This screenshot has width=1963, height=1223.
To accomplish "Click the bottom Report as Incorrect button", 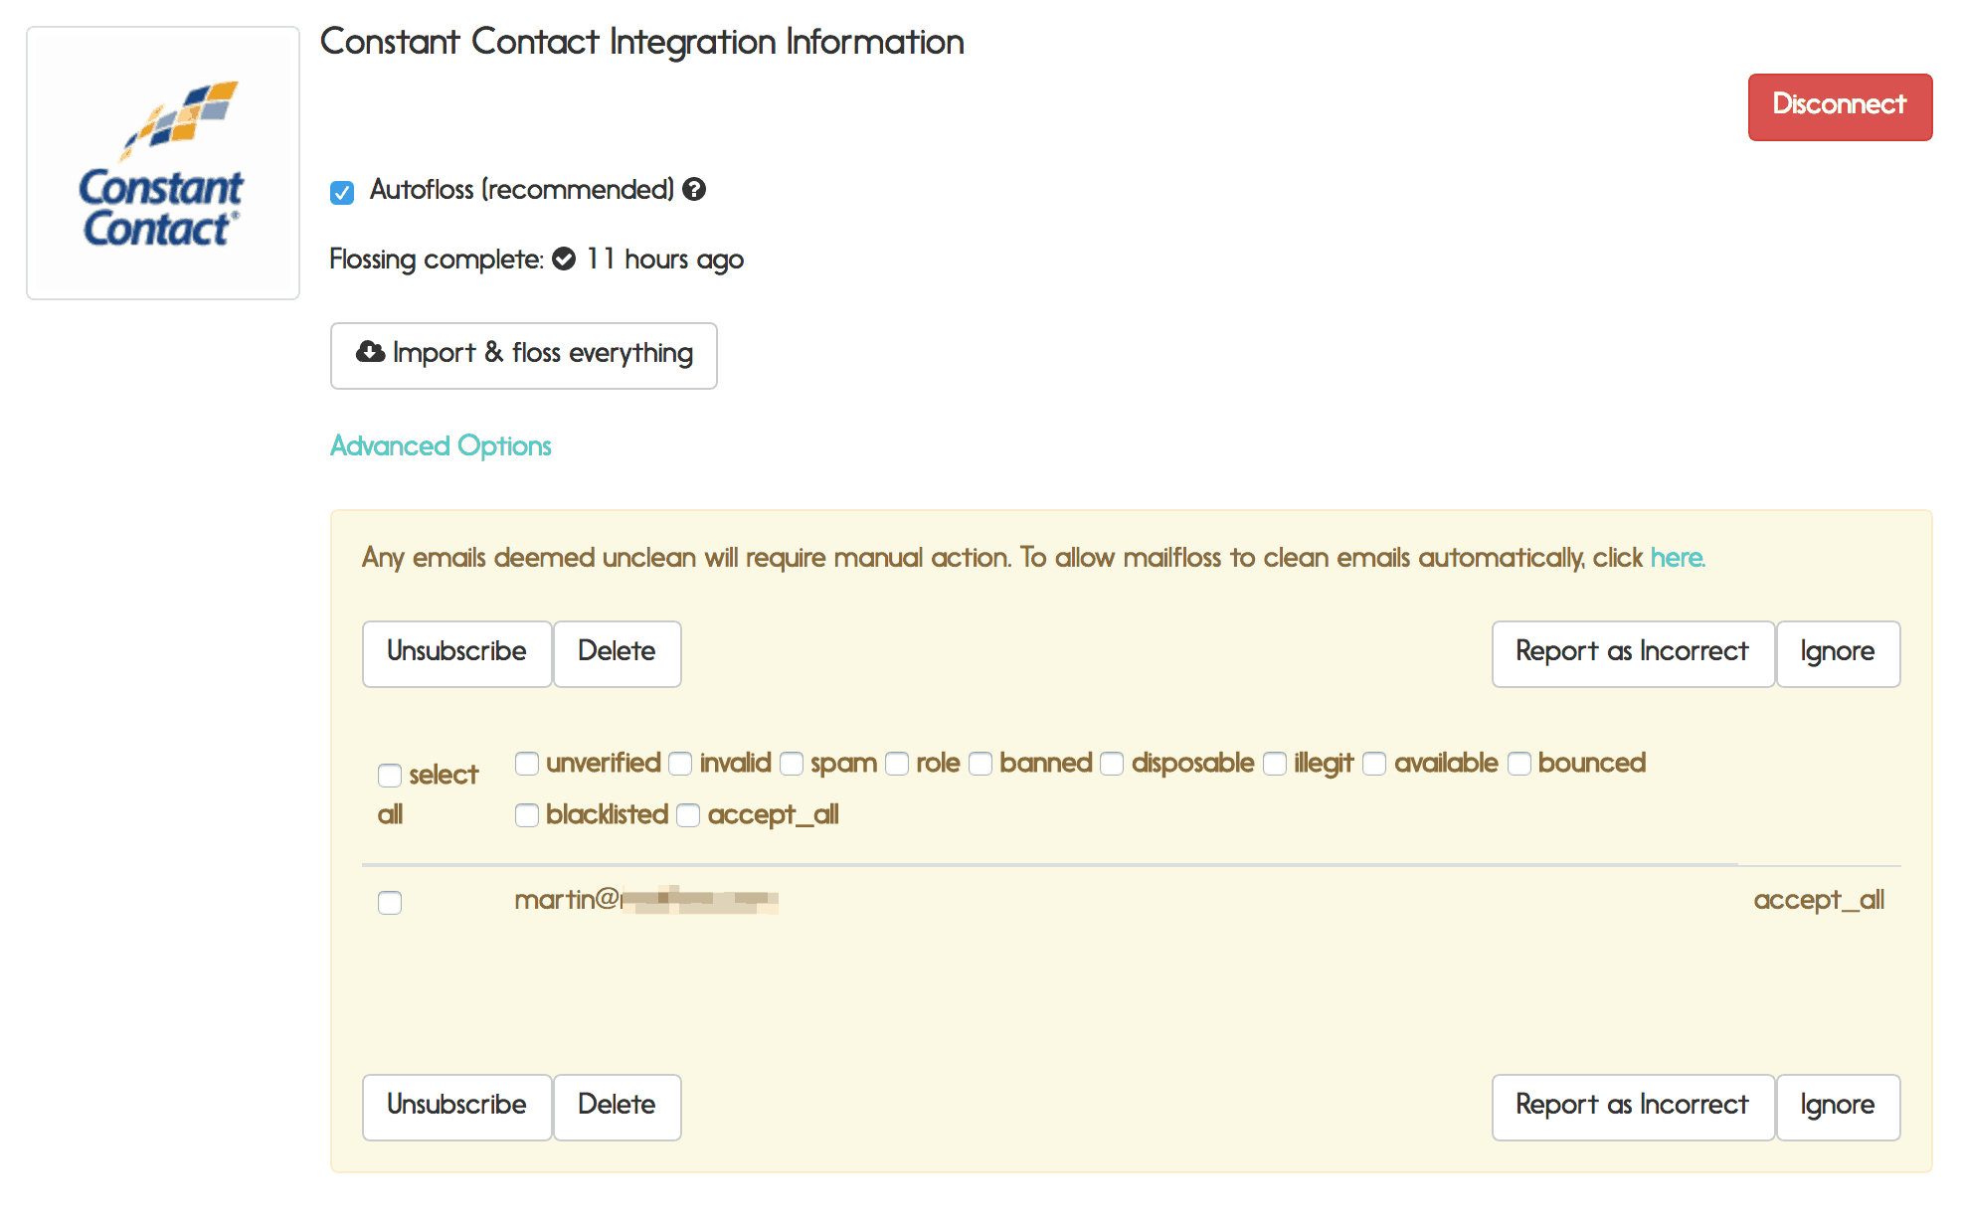I will (1633, 1107).
